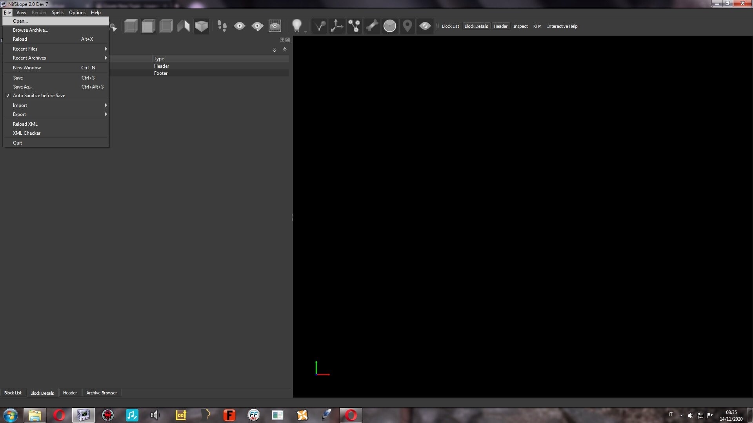
Task: Choose the side view cube icon
Action: pyautogui.click(x=166, y=26)
